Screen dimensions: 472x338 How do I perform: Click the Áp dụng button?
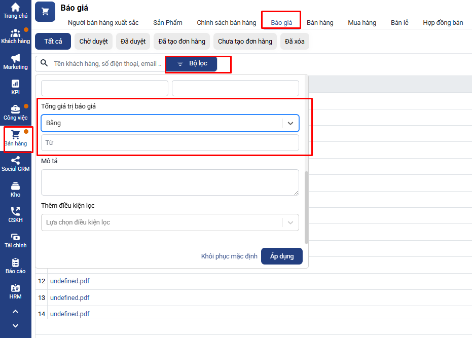pyautogui.click(x=281, y=256)
